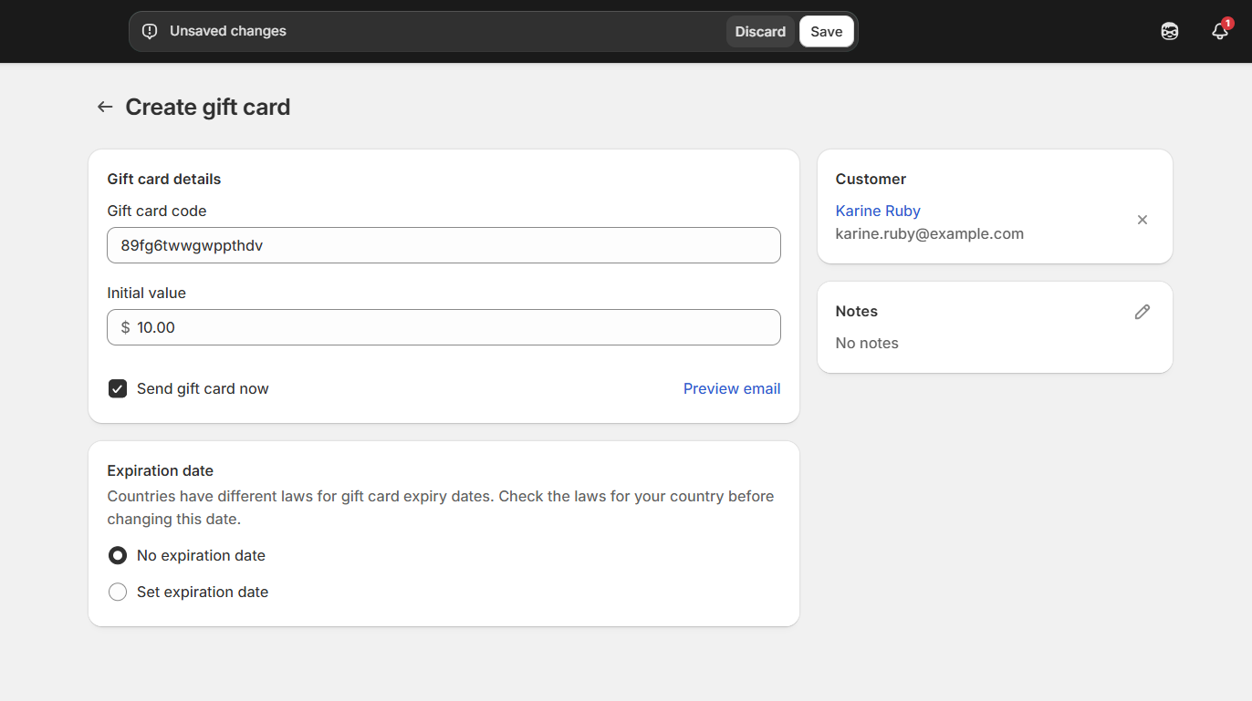This screenshot has width=1252, height=701.
Task: Click the No notes text in Notes card
Action: coord(866,343)
